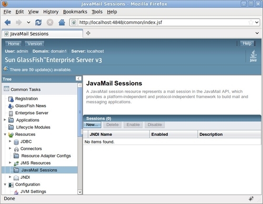Click the site identity icon in the URL bar
The height and width of the screenshot is (204, 263).
[74, 23]
